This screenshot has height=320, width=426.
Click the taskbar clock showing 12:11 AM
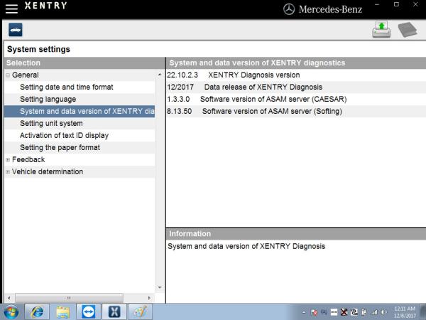405,312
